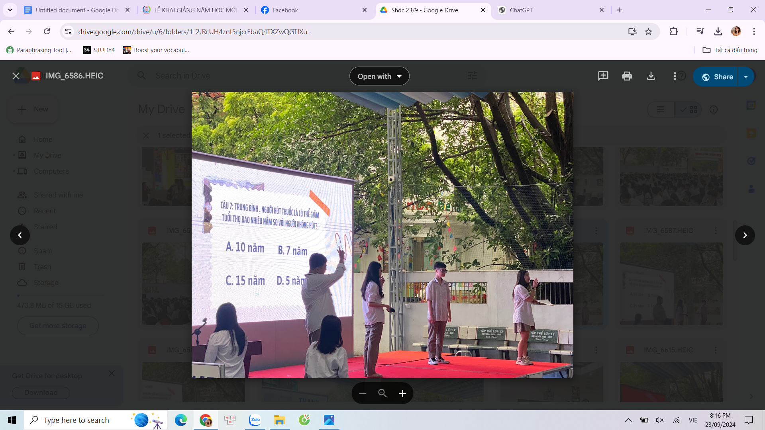
Task: Click the browser address bar URL
Action: pyautogui.click(x=194, y=31)
